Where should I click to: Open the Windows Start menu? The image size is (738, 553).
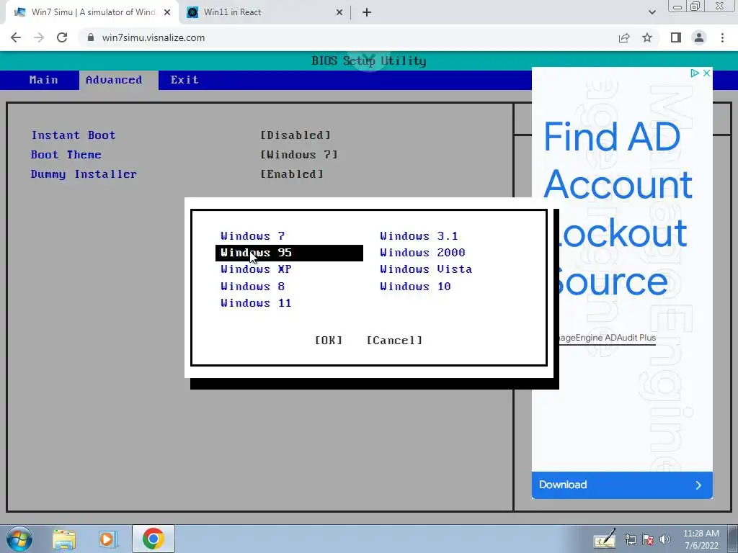point(19,539)
